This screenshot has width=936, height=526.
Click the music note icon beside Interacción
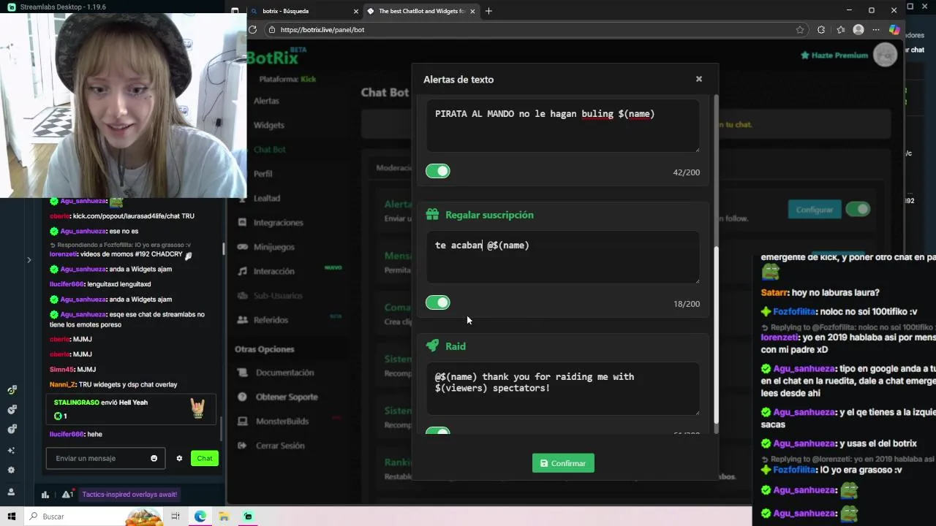[242, 271]
